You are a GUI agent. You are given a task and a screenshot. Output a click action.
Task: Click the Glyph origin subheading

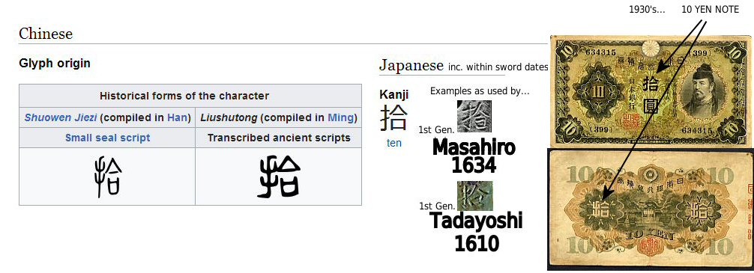(54, 63)
